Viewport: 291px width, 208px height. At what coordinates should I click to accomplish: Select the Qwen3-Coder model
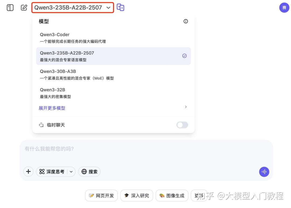click(x=113, y=38)
